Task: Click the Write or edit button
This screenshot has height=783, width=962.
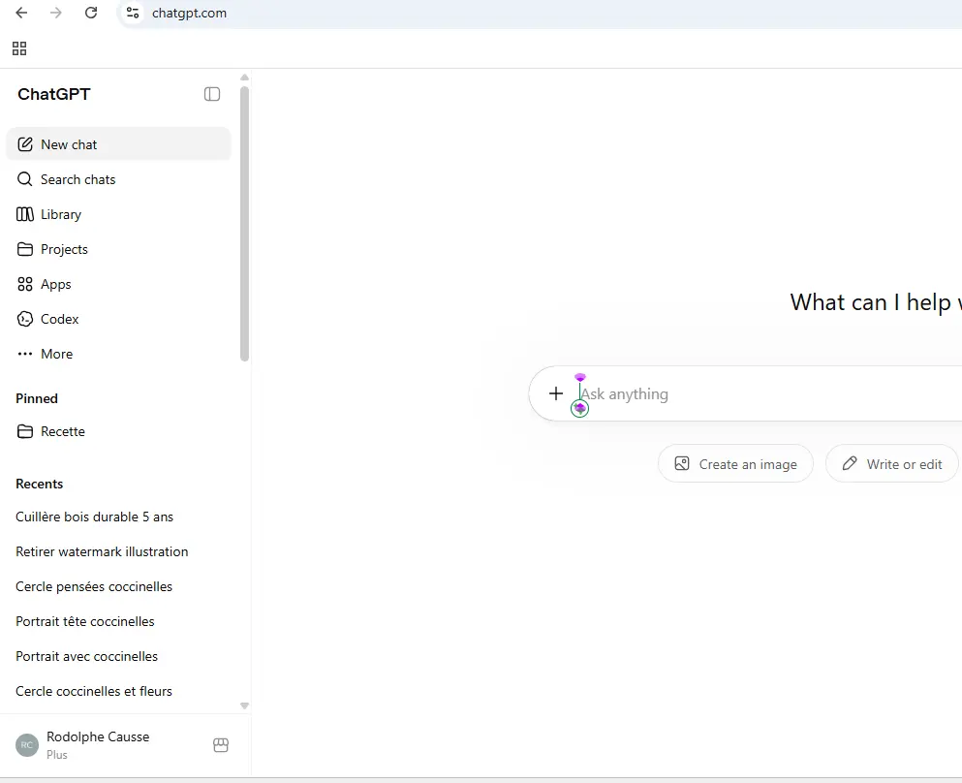Action: [892, 463]
